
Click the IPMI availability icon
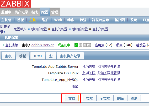(x=89, y=45)
